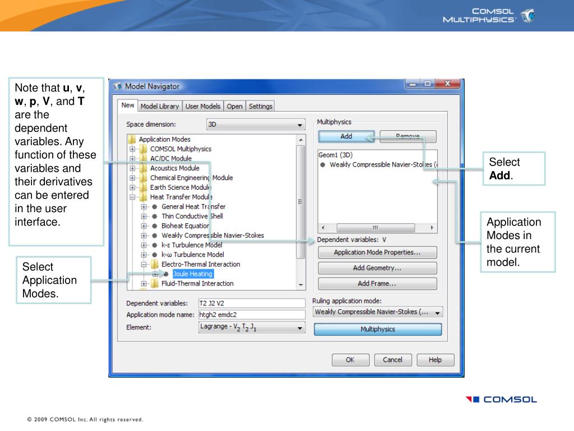
Task: Expand the Acoustics Module node
Action: tap(132, 168)
